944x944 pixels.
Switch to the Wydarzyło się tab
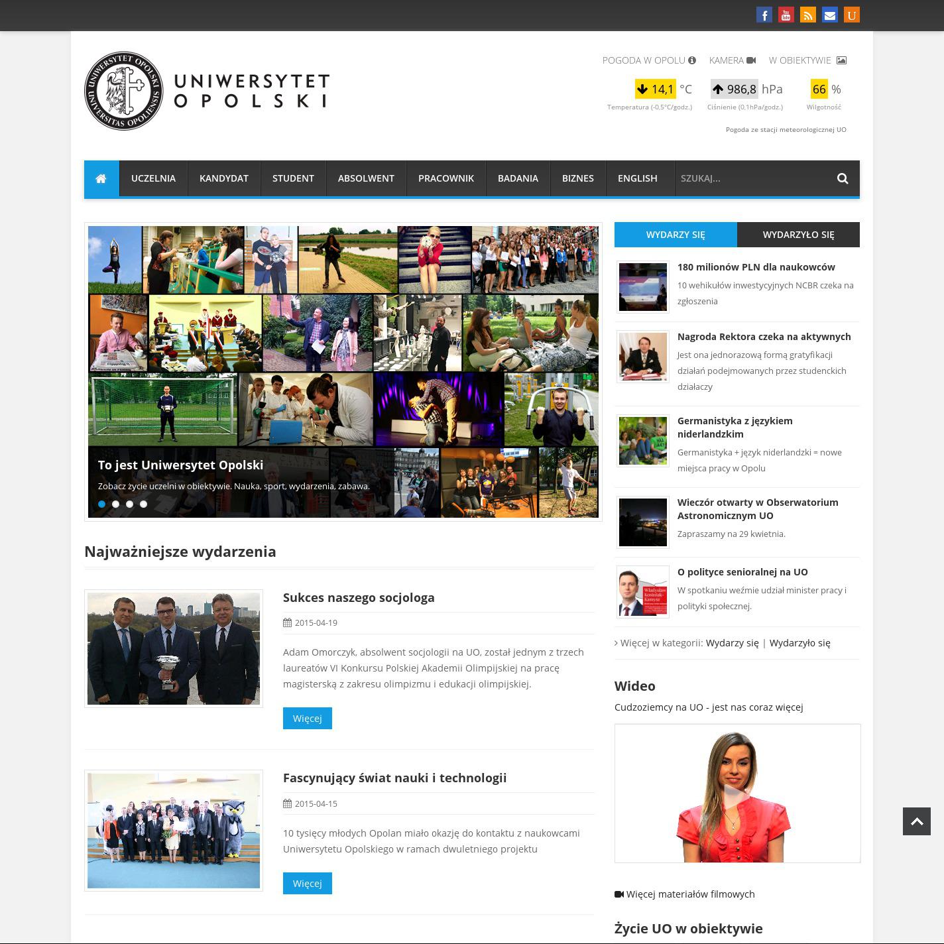(798, 235)
